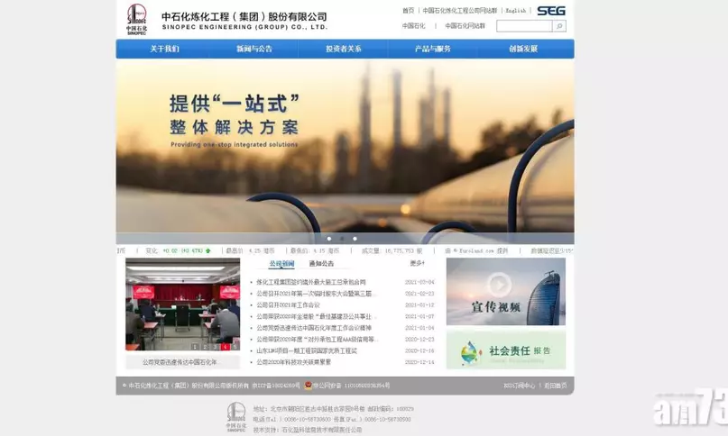Image resolution: width=728 pixels, height=436 pixels.
Task: Open 公司2020年科技攻关 news item
Action: tap(294, 362)
